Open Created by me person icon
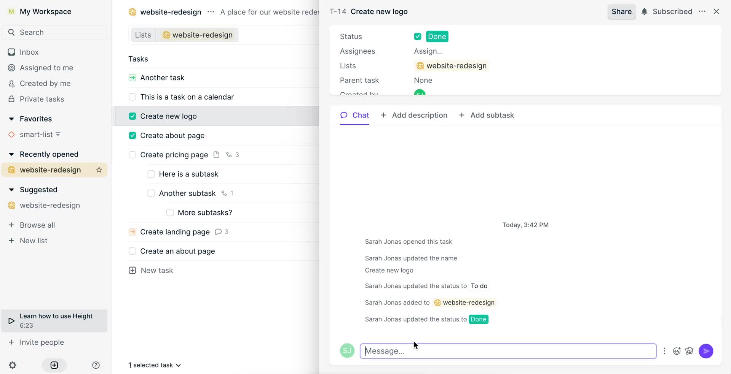The height and width of the screenshot is (374, 731). point(11,84)
